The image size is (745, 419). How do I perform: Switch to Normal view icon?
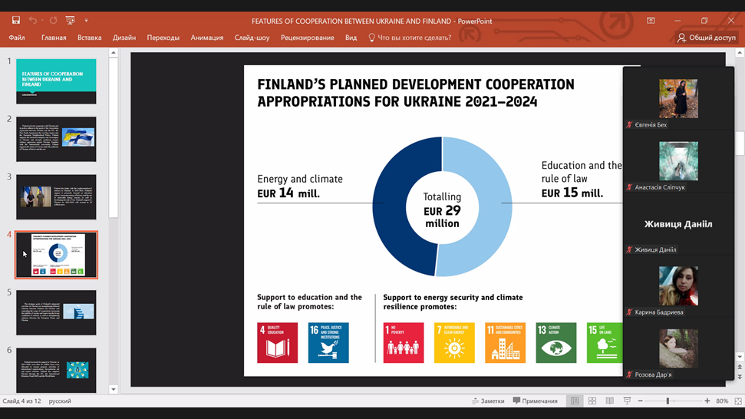(575, 401)
